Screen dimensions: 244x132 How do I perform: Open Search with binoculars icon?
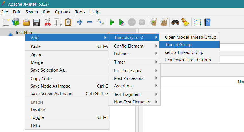[175, 22]
